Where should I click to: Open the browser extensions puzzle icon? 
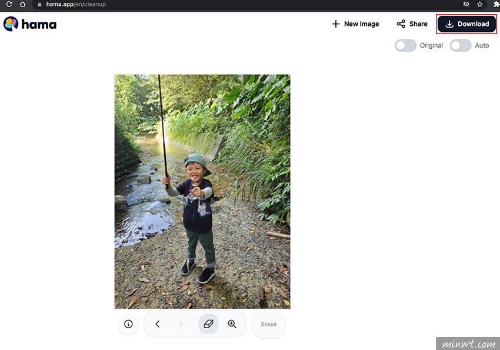click(x=496, y=4)
